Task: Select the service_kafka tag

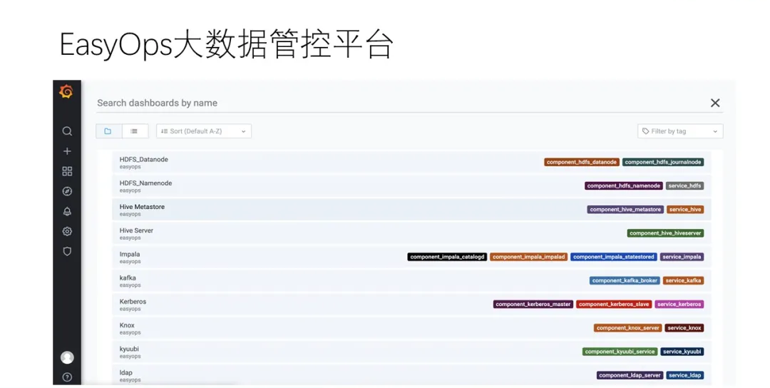Action: 683,280
